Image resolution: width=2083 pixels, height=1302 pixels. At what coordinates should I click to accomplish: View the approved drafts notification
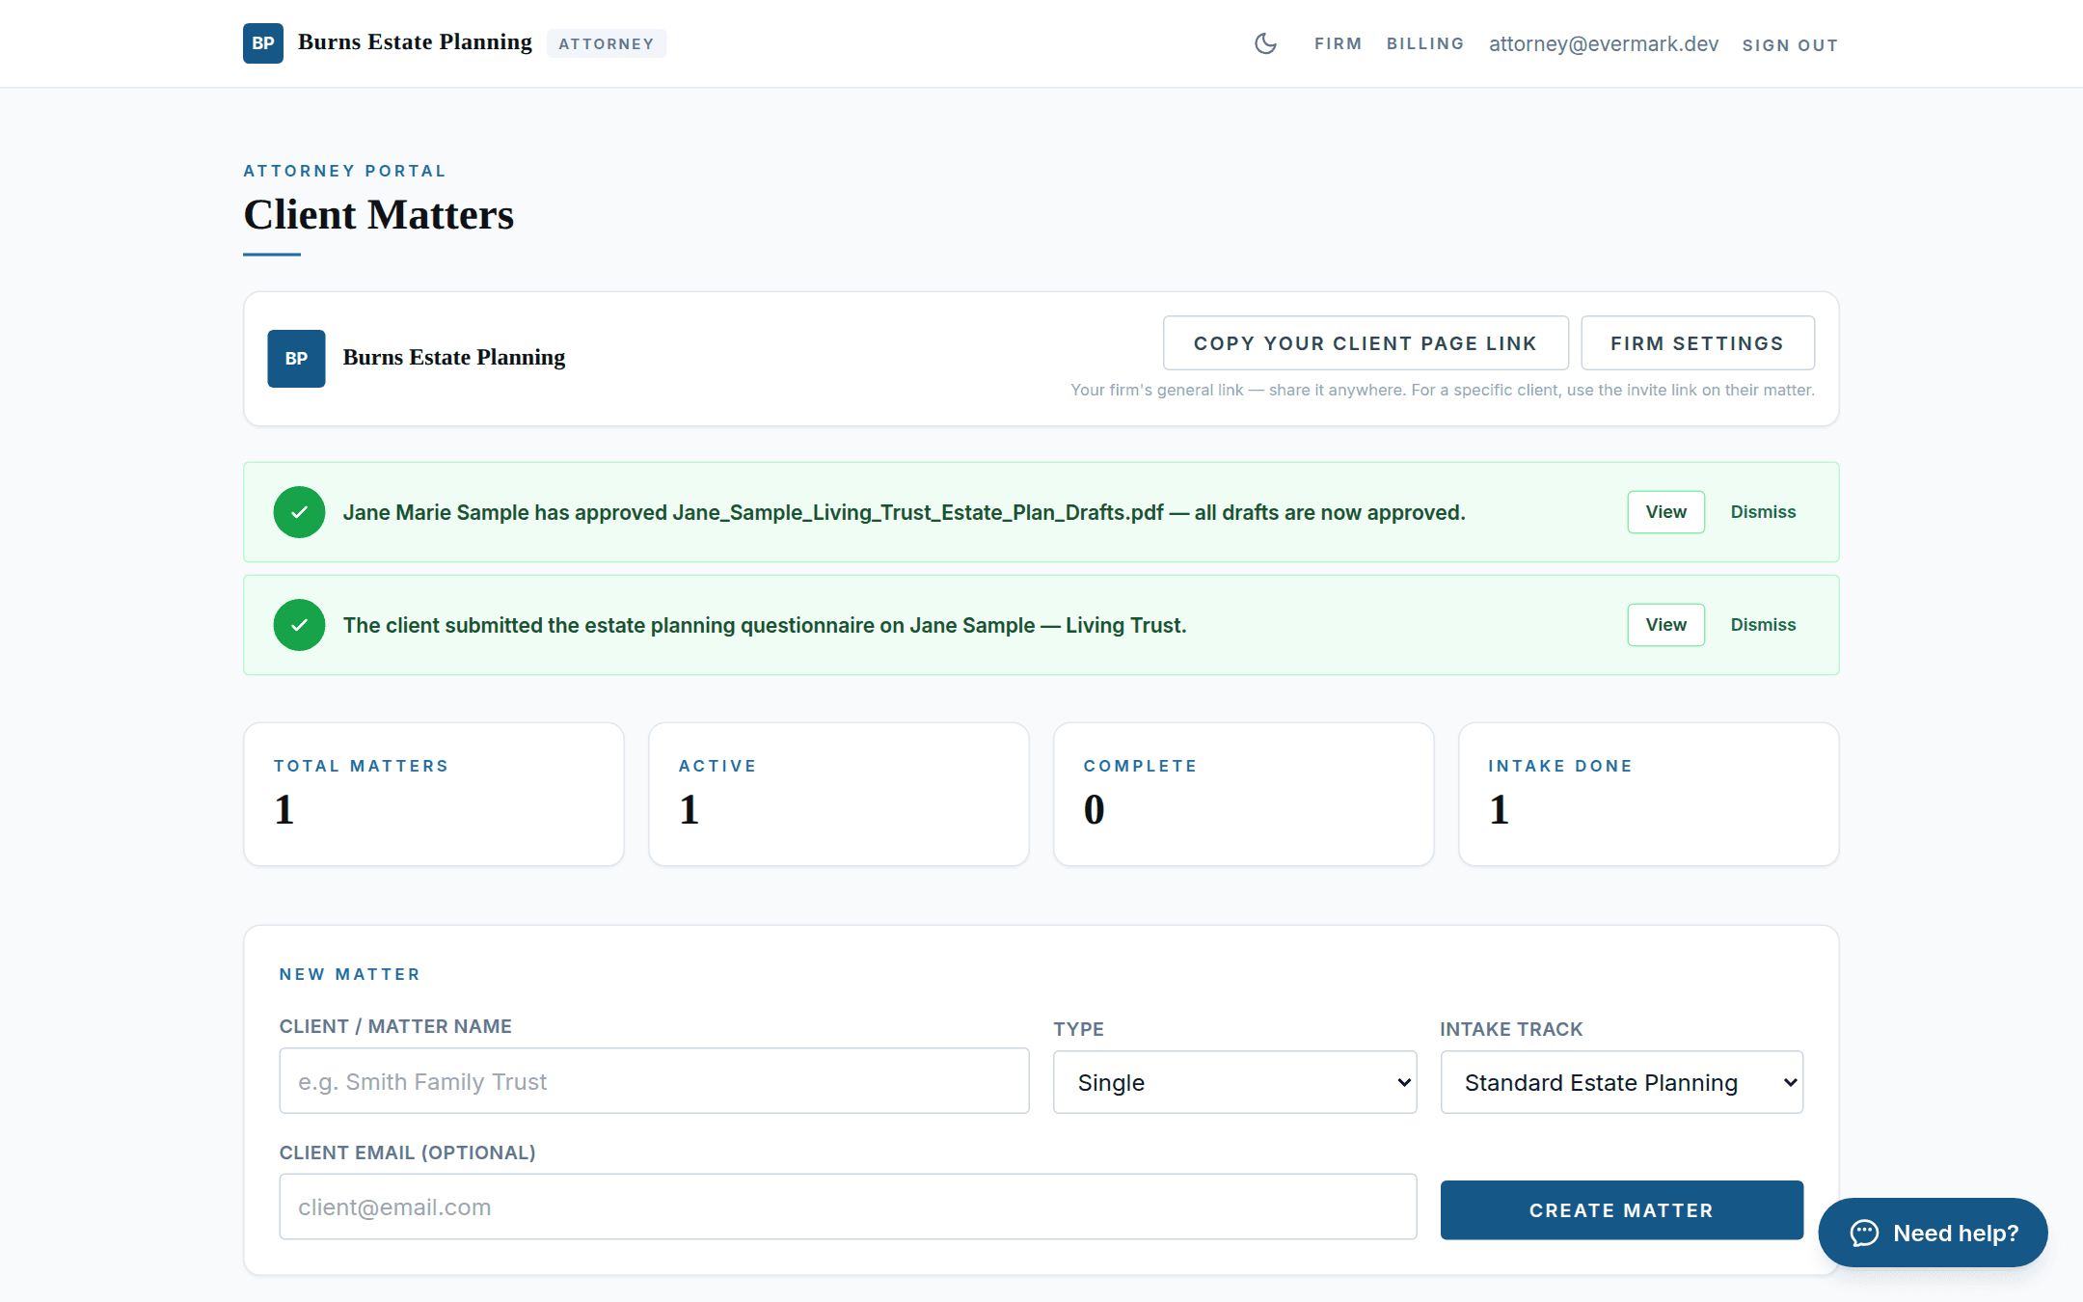point(1666,512)
